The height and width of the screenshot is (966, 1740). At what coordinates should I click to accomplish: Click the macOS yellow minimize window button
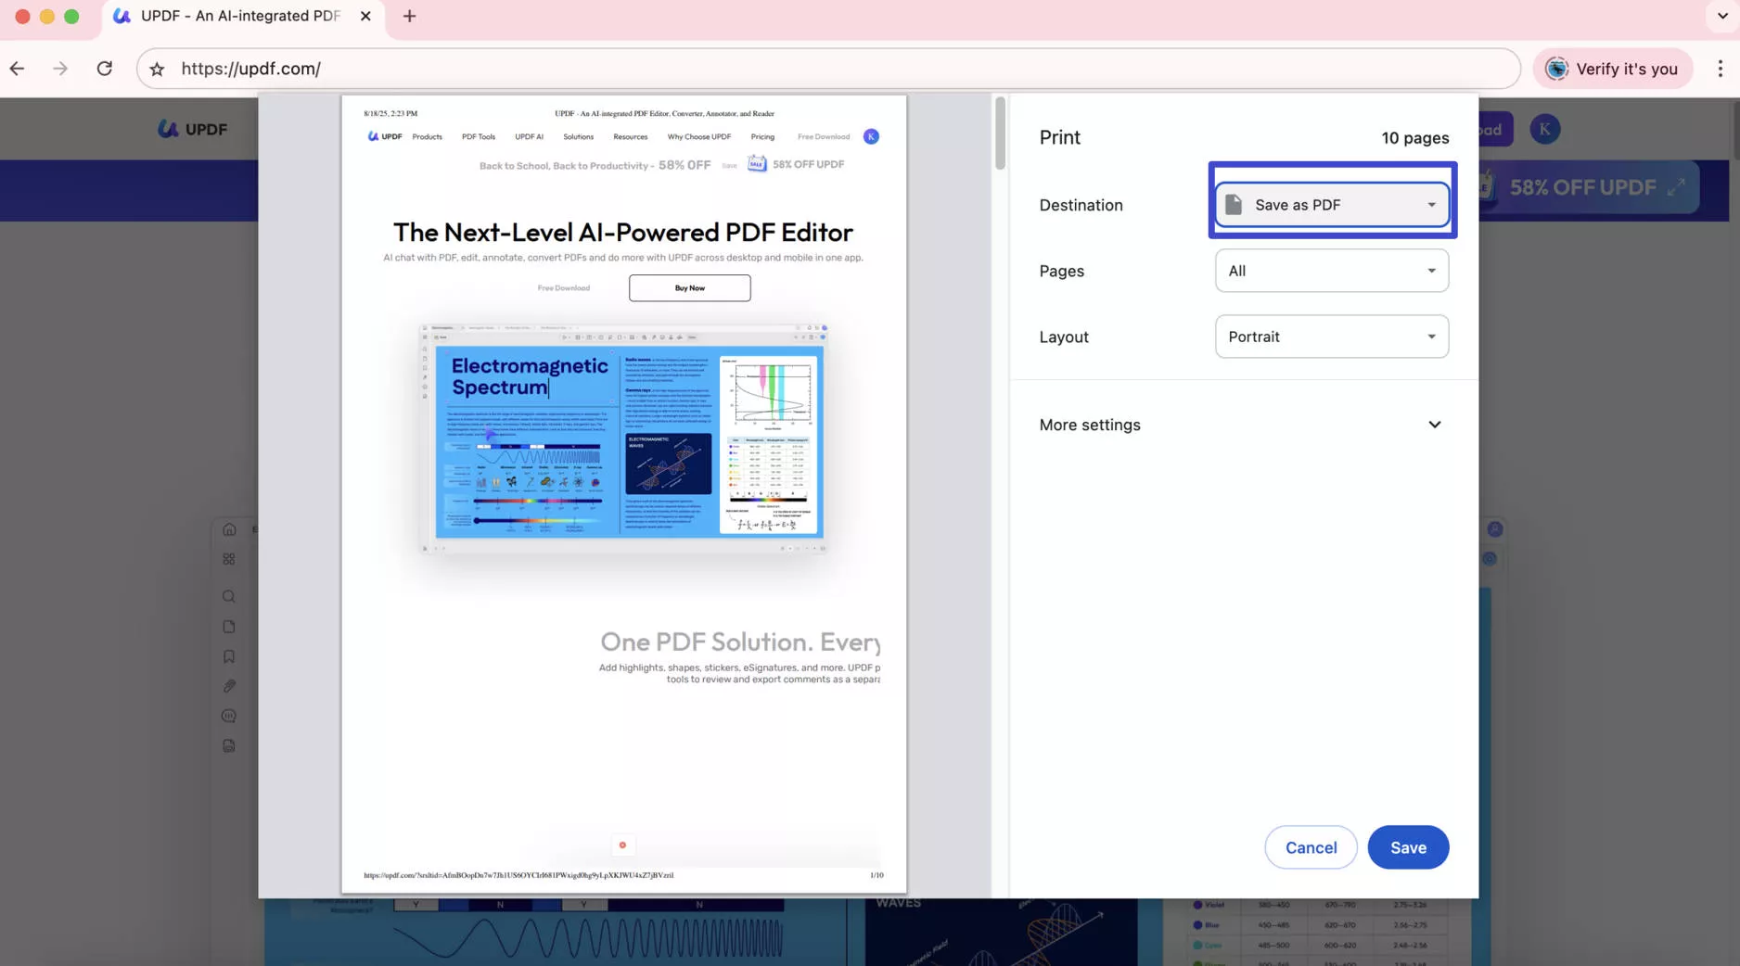pos(46,16)
